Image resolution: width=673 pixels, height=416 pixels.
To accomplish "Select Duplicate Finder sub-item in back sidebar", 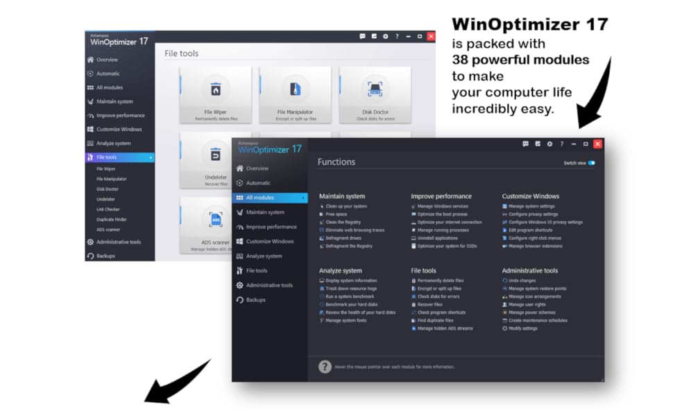I will 112,220.
